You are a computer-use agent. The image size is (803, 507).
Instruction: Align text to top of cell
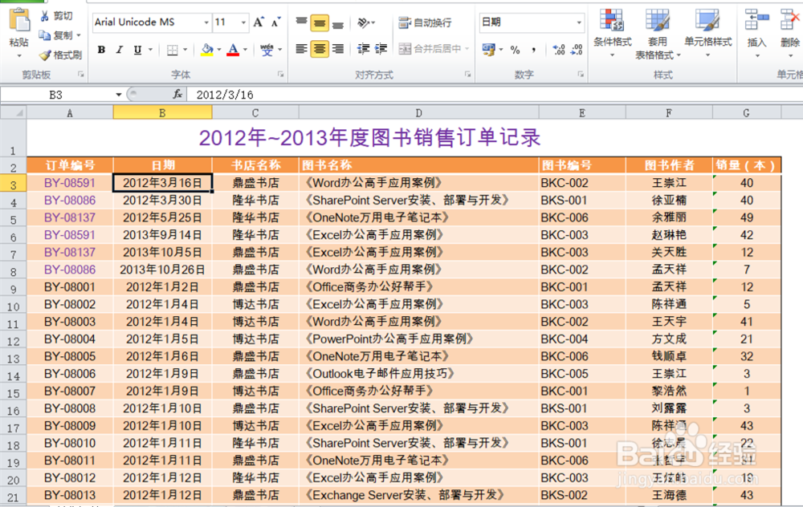(x=302, y=22)
